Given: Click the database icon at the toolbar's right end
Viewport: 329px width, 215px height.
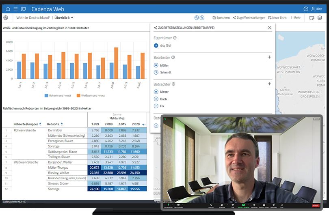Looking at the screenshot, I should [x=320, y=18].
